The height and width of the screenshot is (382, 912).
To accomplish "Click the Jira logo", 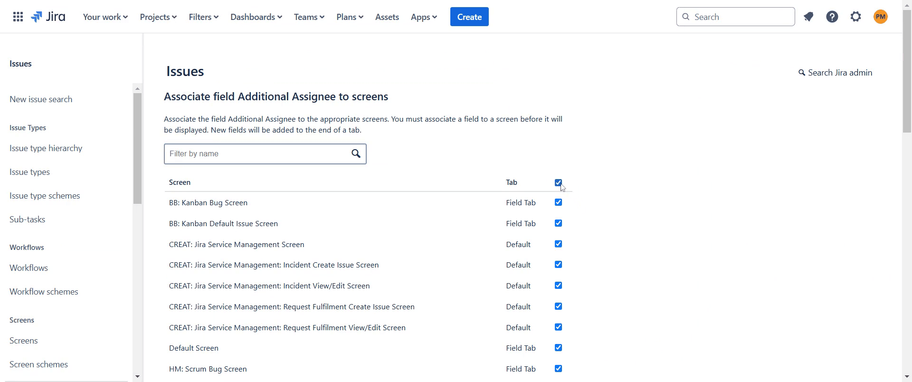I will (x=48, y=17).
